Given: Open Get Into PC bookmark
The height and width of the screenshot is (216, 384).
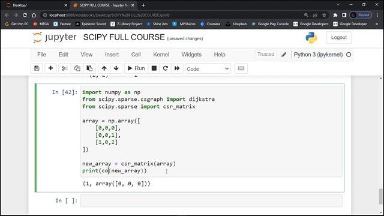Looking at the screenshot, I should (17, 24).
